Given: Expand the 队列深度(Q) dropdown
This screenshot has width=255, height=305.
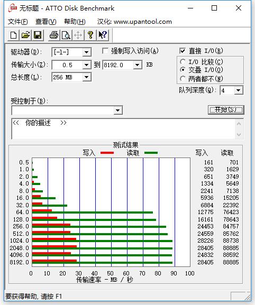Looking at the screenshot, I should coord(238,90).
